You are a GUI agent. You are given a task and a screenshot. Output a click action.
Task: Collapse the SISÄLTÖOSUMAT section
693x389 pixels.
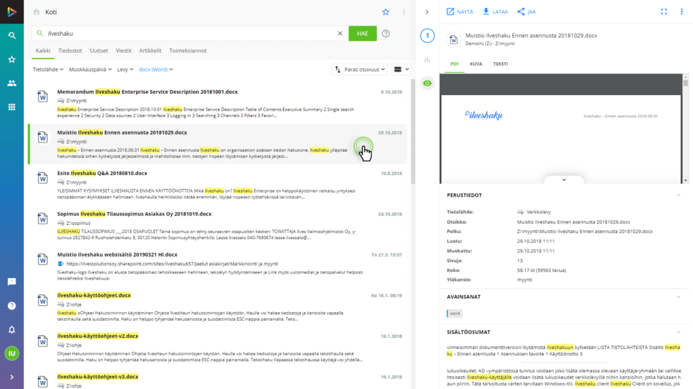coord(678,332)
